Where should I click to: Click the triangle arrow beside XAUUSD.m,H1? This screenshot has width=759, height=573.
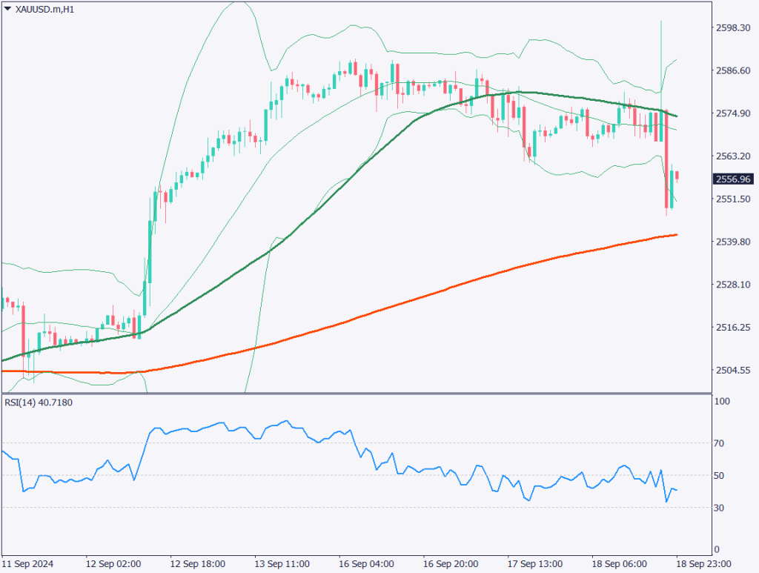coord(7,9)
